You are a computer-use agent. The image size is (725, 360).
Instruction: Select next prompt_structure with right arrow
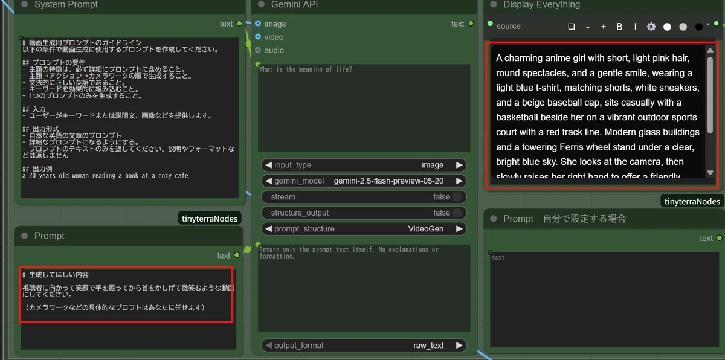click(x=460, y=229)
